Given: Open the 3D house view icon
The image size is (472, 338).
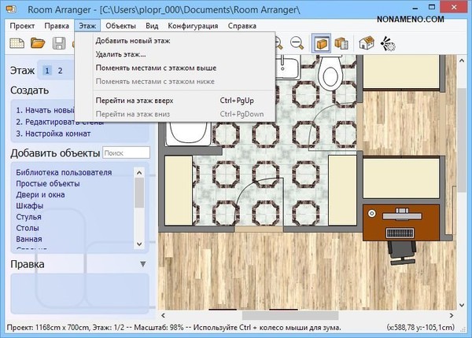Looking at the screenshot, I should 366,44.
